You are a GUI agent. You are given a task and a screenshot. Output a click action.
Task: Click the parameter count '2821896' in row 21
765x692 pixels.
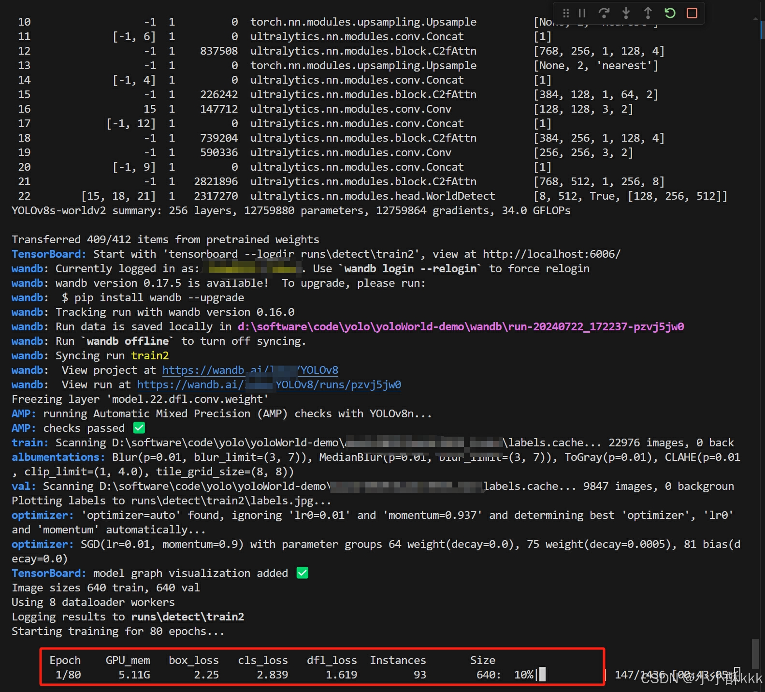pyautogui.click(x=216, y=182)
